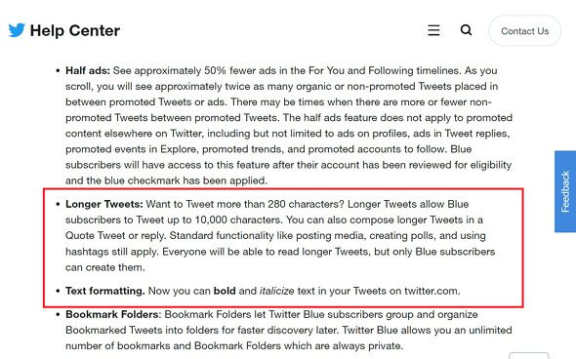Click the bold "Half ads:" heading

[88, 70]
